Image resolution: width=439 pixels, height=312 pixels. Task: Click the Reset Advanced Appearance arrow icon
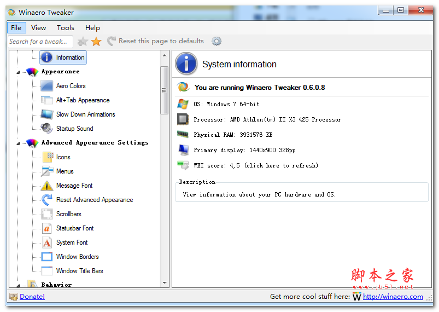(x=47, y=200)
